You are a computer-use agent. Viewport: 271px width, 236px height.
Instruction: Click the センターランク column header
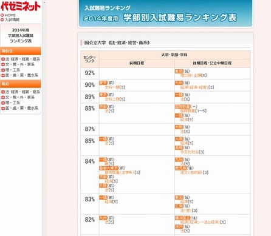tap(90, 59)
